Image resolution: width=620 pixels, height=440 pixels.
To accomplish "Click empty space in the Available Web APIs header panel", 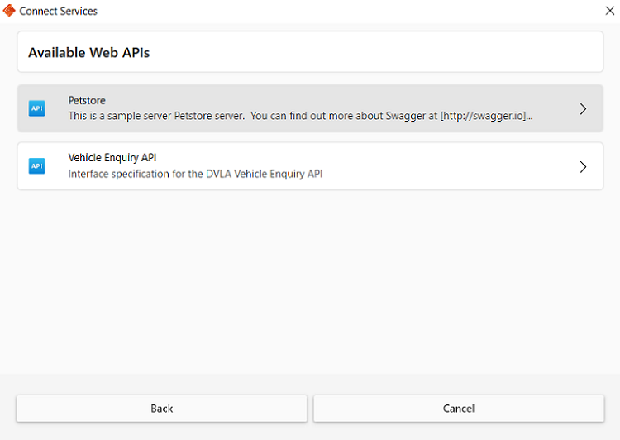I will coord(372,52).
